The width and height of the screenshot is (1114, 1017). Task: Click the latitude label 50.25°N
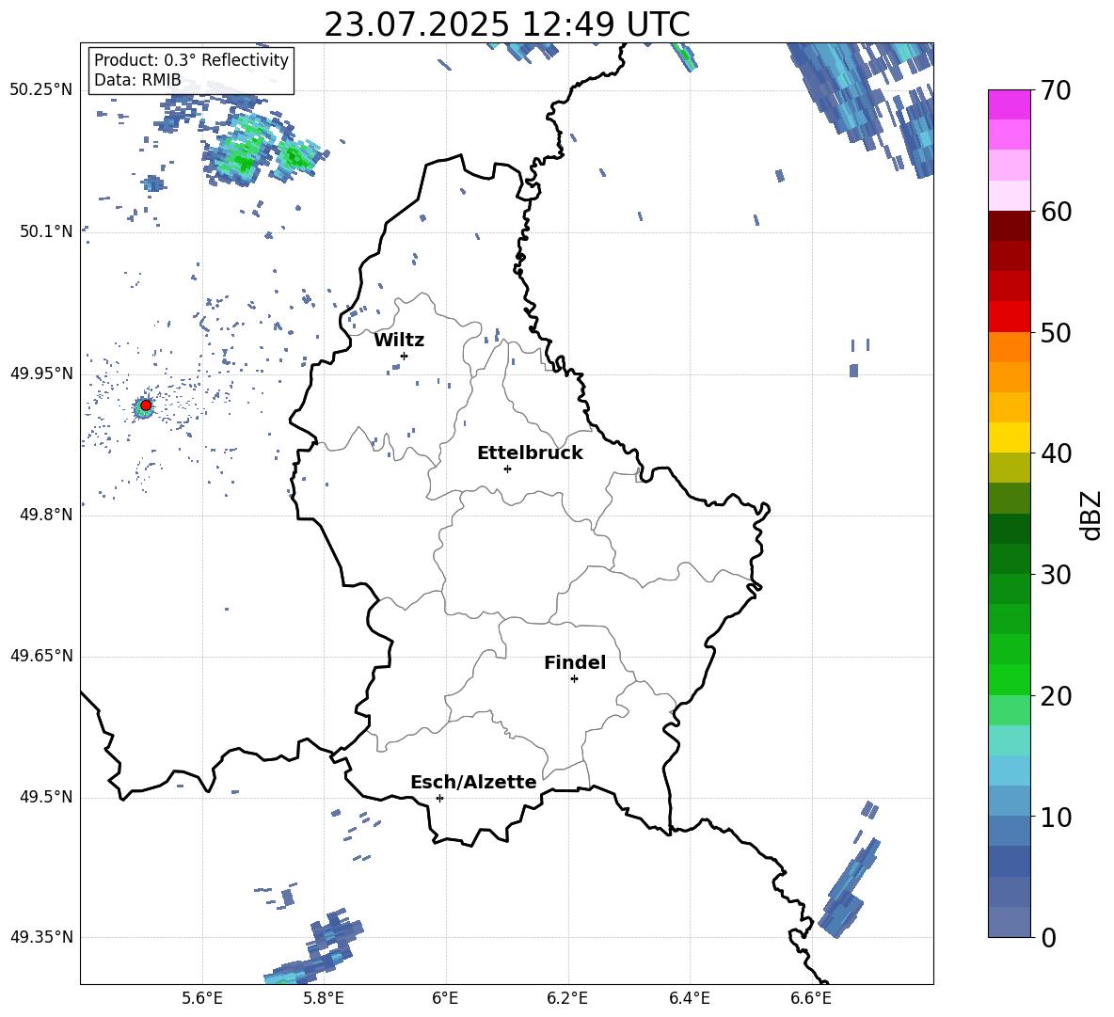tap(42, 89)
